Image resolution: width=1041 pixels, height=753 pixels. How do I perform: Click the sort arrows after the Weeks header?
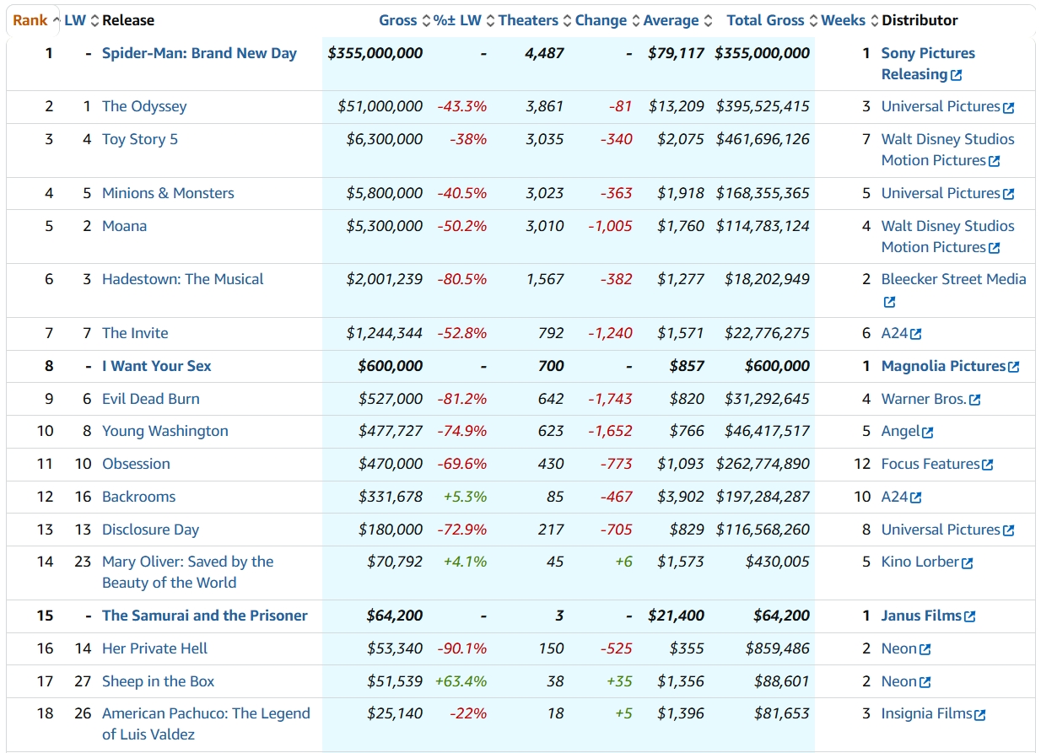(874, 21)
